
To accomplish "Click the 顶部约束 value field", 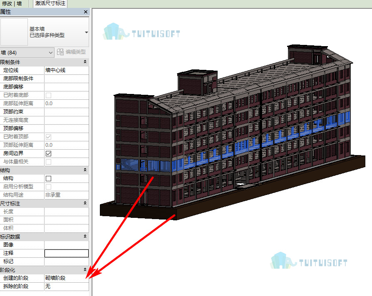I will pyautogui.click(x=67, y=111).
